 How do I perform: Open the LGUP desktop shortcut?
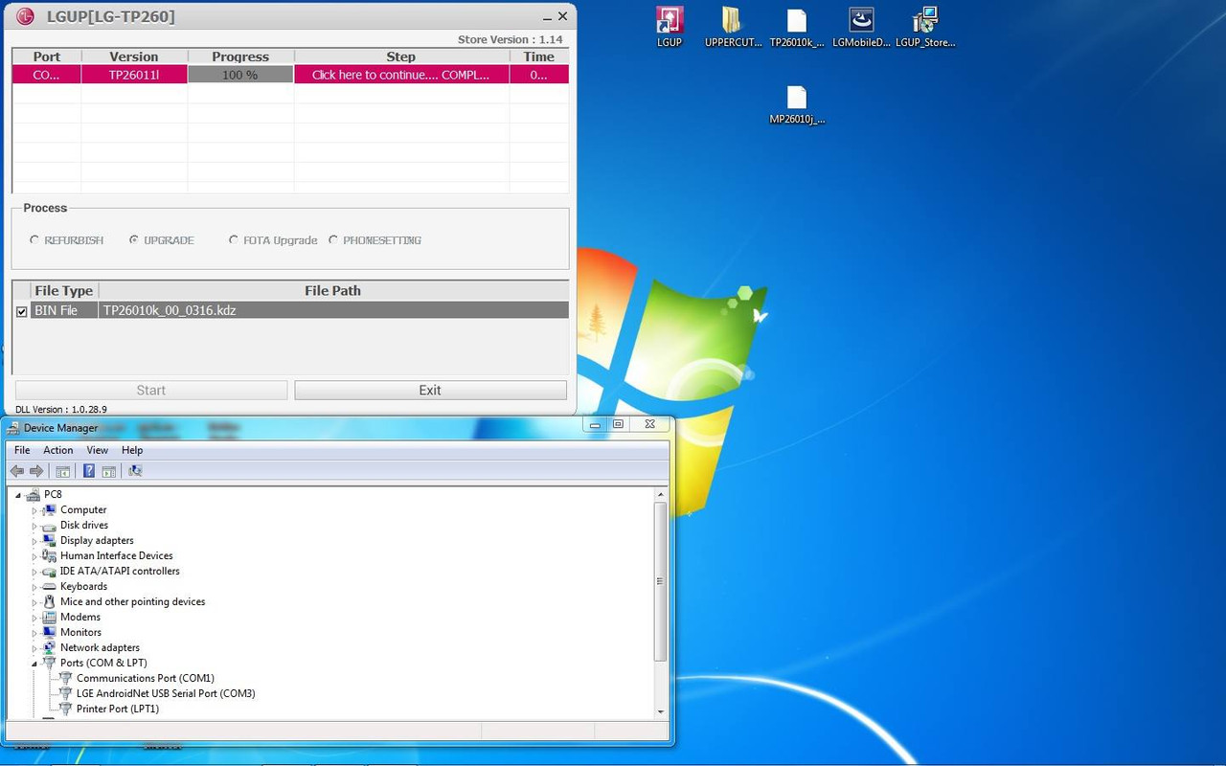[669, 27]
